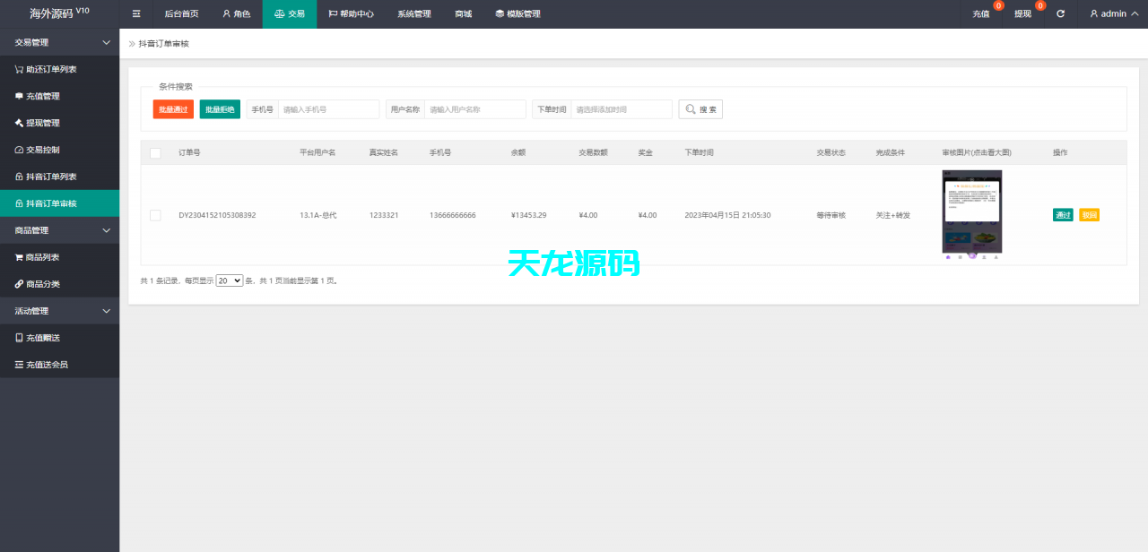
Task: Click the refresh icon in top bar
Action: click(x=1060, y=13)
